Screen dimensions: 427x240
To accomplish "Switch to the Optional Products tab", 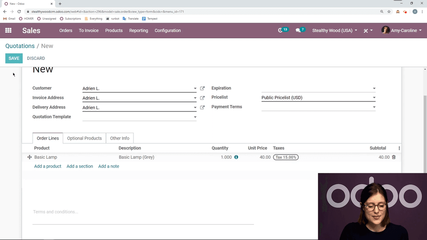I will pyautogui.click(x=84, y=138).
